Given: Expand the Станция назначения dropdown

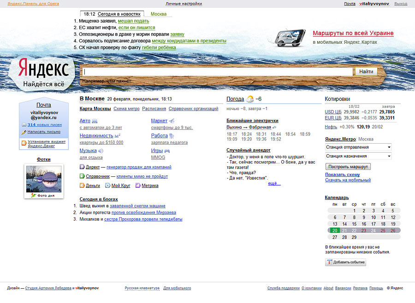Looking at the screenshot, I should pyautogui.click(x=358, y=156).
